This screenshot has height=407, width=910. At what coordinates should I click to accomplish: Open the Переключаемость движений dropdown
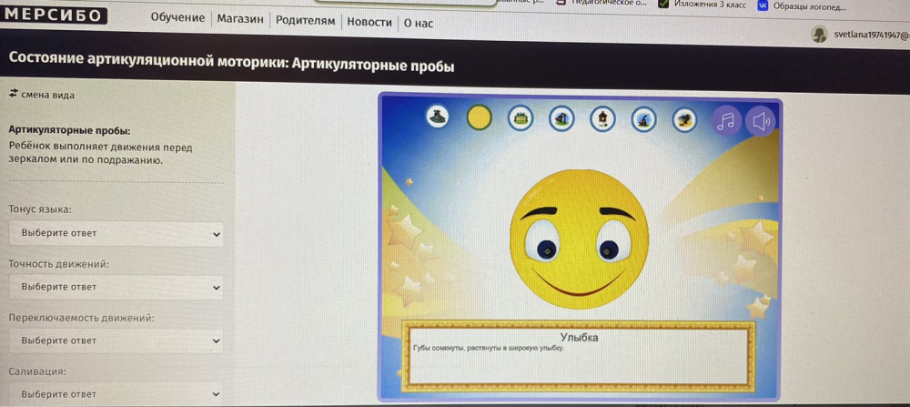coord(116,341)
